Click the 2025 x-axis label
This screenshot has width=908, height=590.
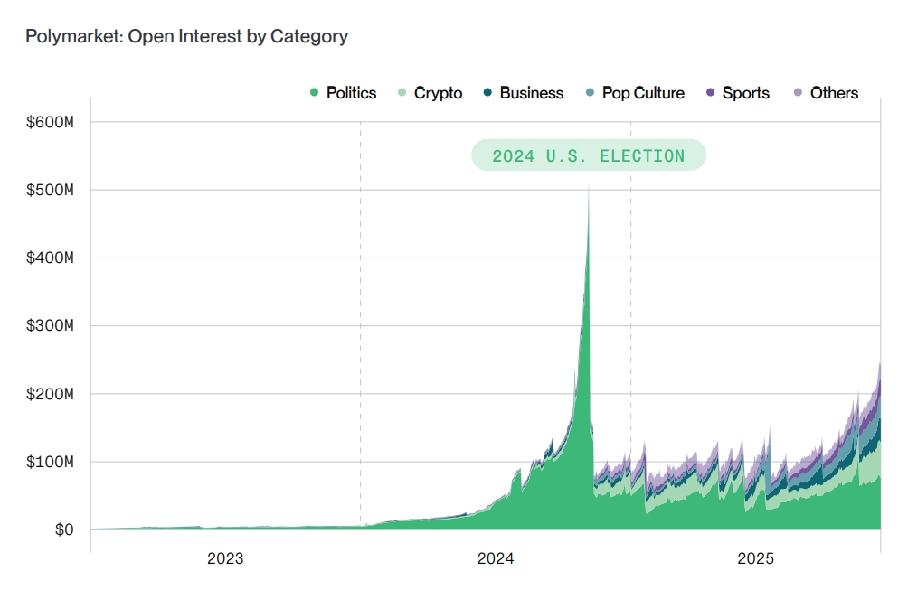(755, 559)
